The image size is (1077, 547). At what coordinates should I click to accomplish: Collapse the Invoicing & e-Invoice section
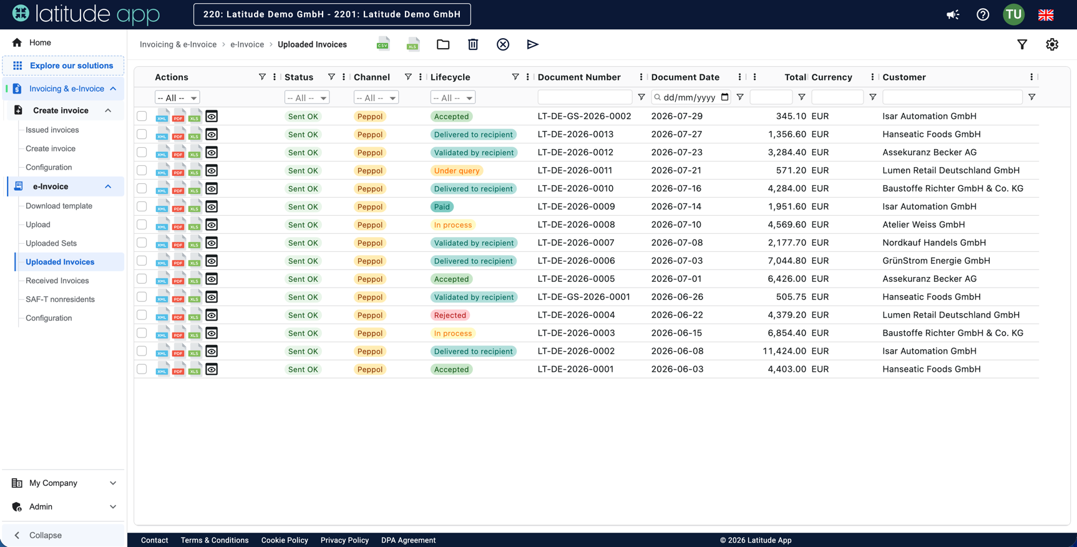click(113, 89)
